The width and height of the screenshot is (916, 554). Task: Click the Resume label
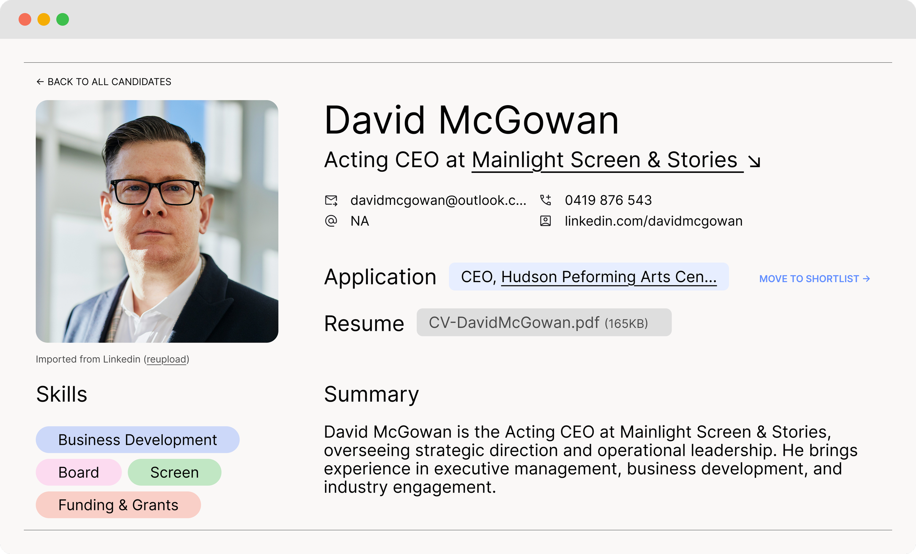coord(364,324)
